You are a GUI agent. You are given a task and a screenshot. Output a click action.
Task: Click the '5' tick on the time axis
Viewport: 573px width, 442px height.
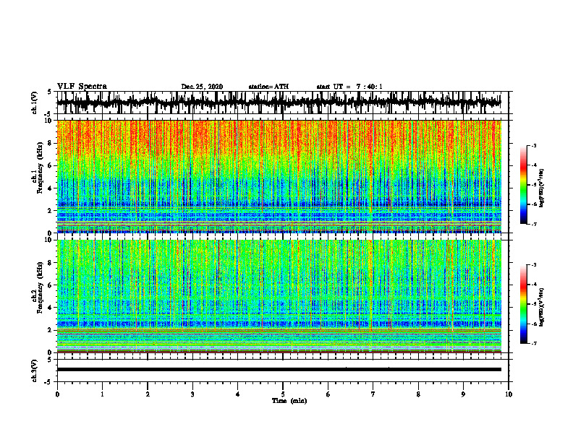(283, 394)
